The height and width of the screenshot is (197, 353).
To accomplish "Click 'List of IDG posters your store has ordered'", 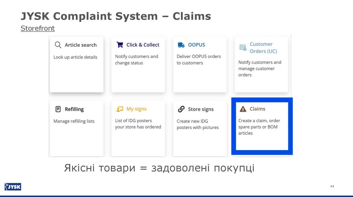I will coord(138,124).
